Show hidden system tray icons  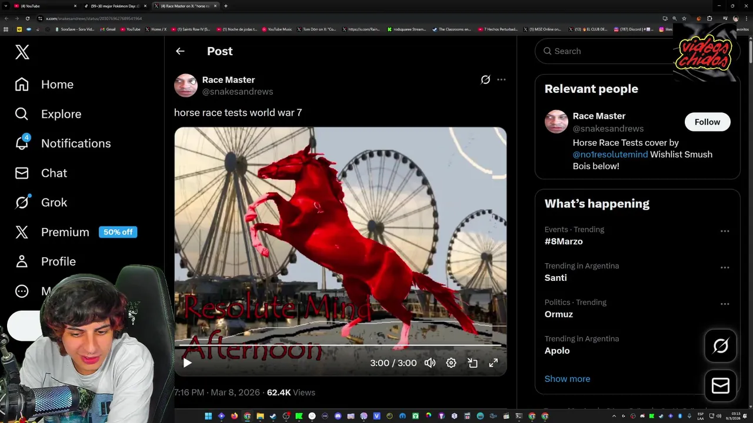(x=614, y=417)
